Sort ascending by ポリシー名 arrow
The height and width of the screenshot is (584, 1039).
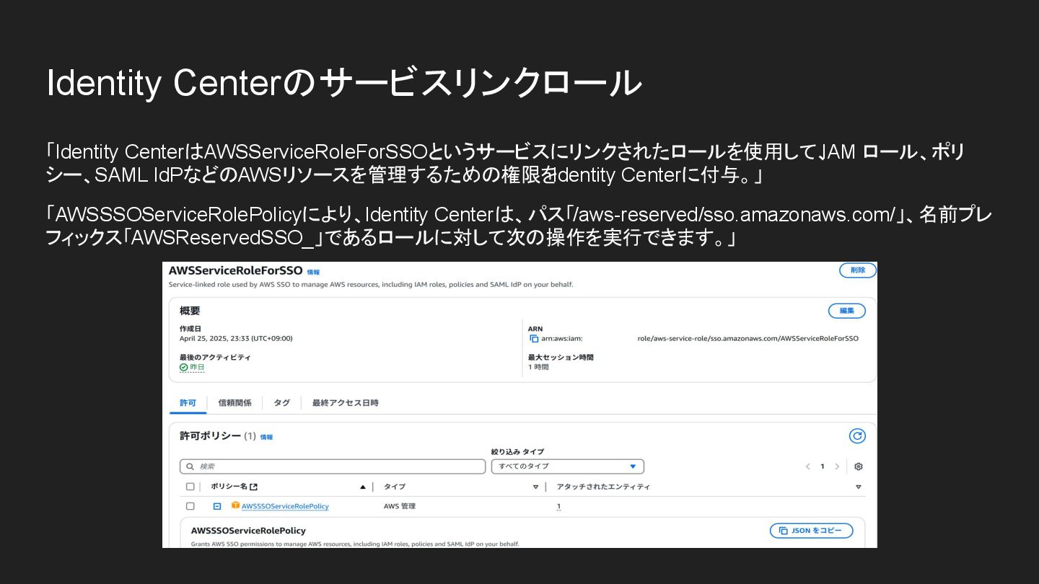pos(362,487)
